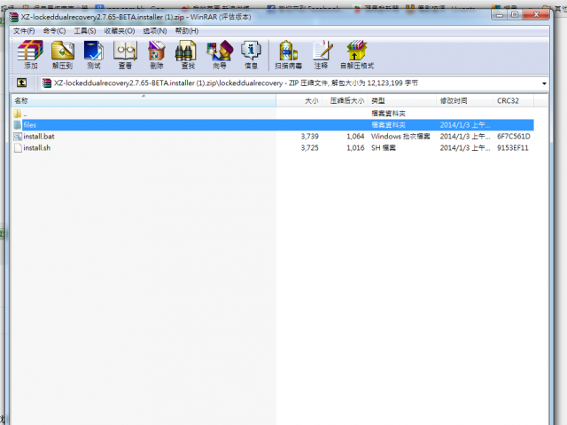Viewport: 567px width, 425px height.
Task: Click the archive icon in address bar
Action: coord(47,83)
